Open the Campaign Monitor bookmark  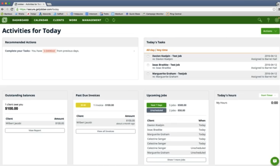(153, 14)
